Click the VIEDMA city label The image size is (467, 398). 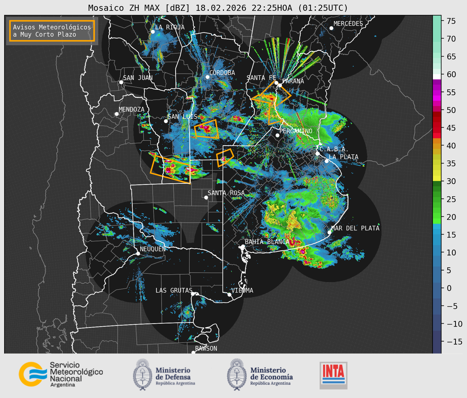242,290
